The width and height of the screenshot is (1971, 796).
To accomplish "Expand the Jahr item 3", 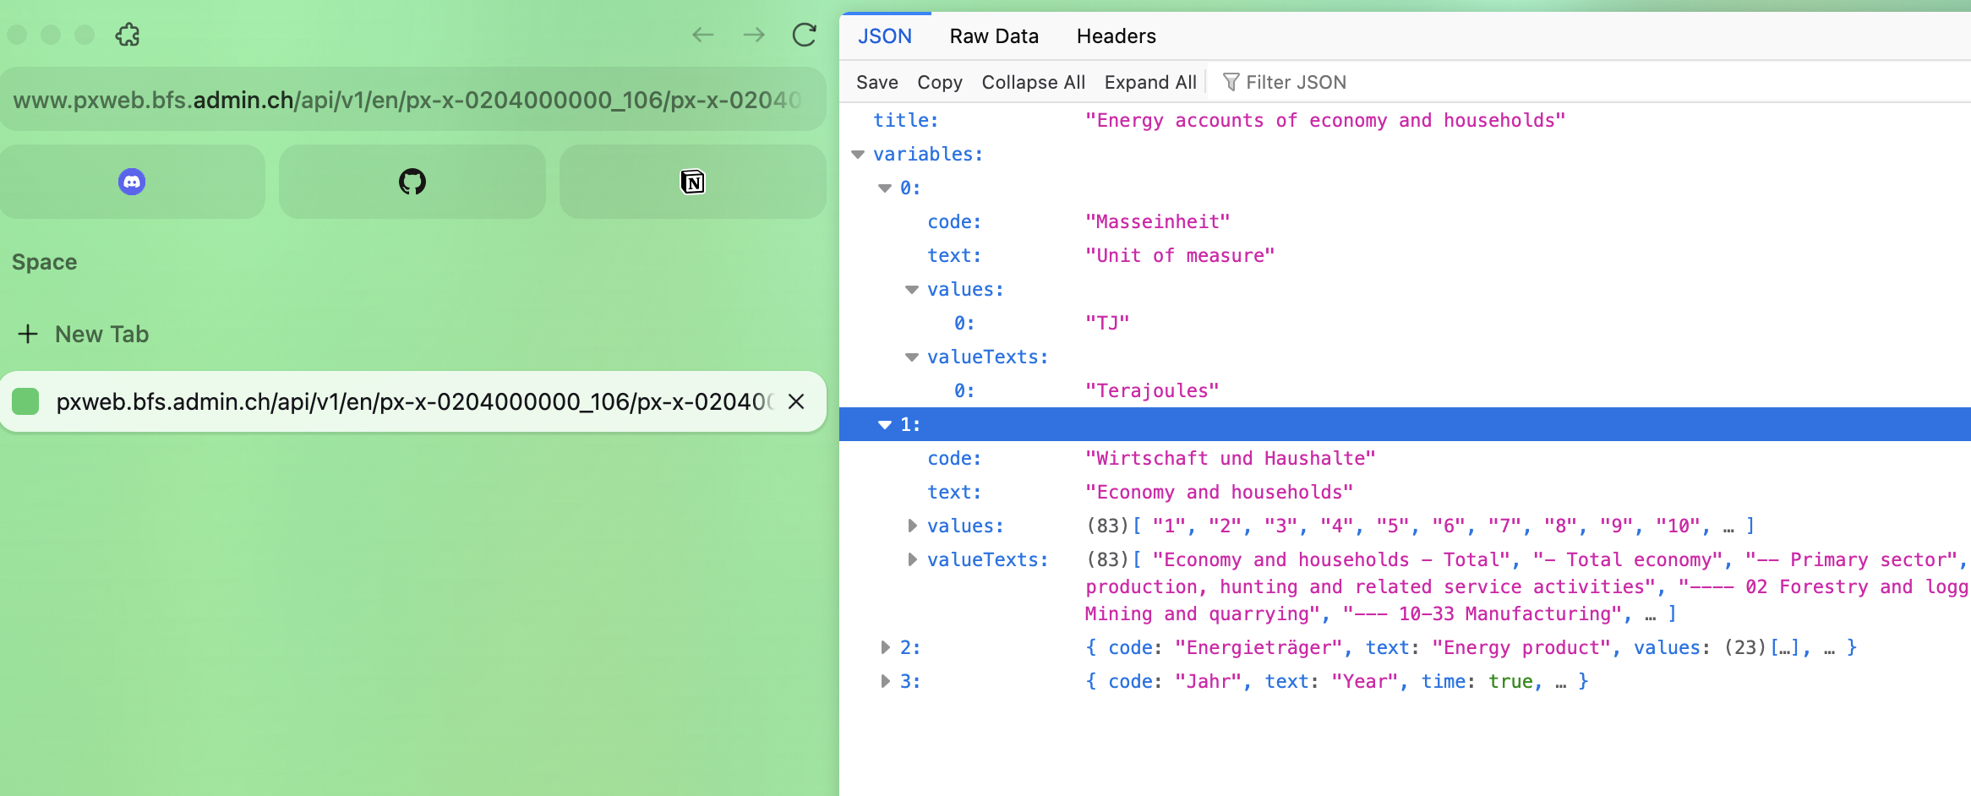I will click(885, 681).
